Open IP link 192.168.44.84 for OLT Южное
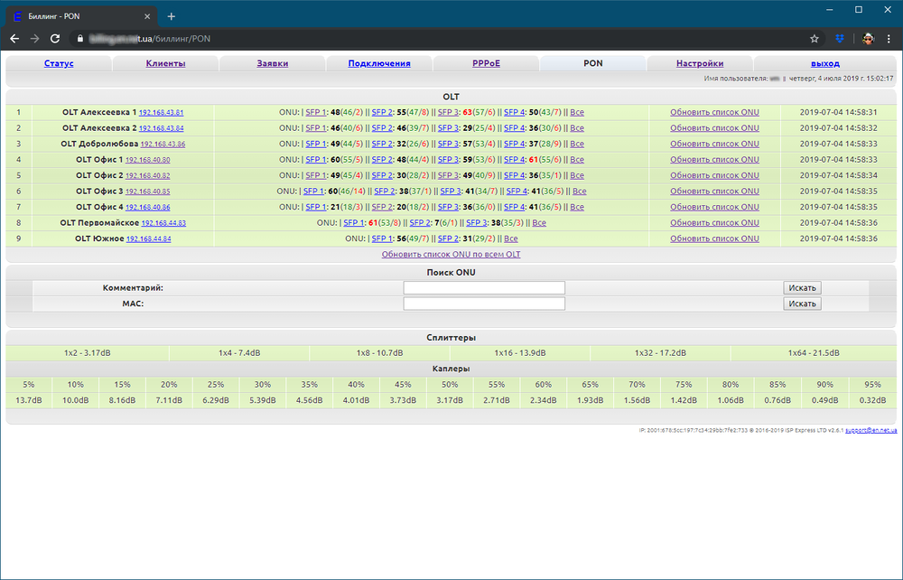Screen dimensions: 903x580 point(148,239)
